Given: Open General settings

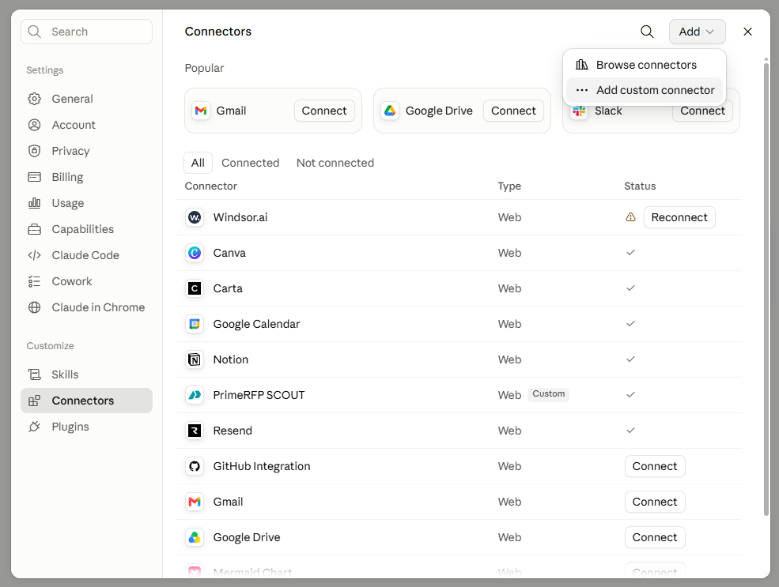Looking at the screenshot, I should click(x=86, y=99).
